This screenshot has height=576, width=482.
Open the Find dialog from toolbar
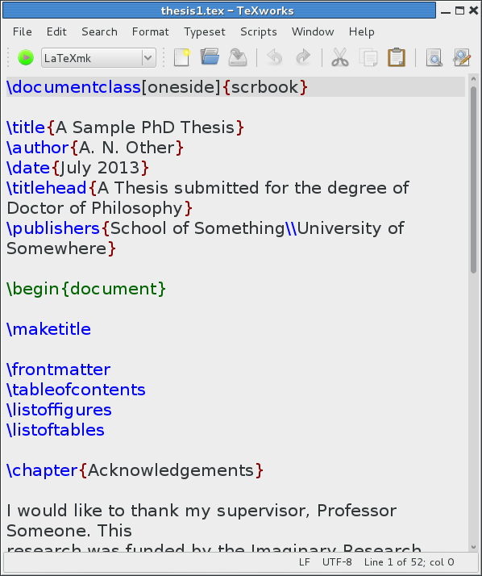coord(434,57)
